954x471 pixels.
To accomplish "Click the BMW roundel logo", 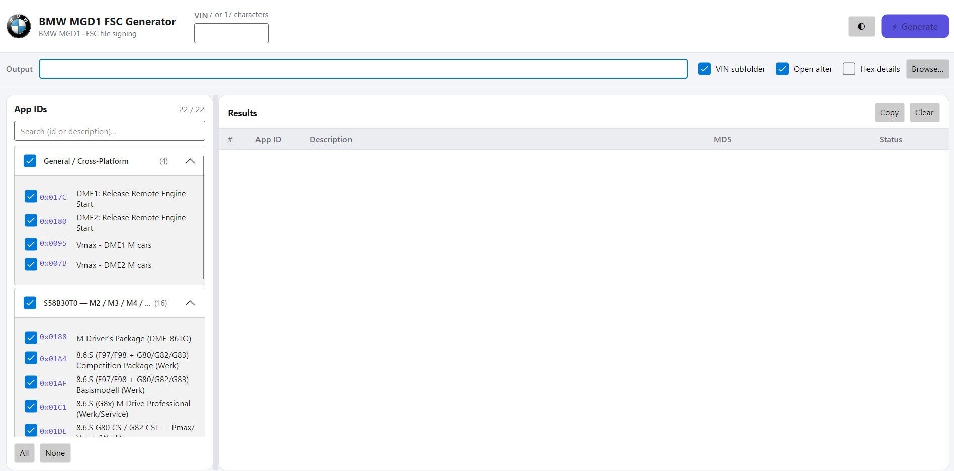I will click(19, 26).
